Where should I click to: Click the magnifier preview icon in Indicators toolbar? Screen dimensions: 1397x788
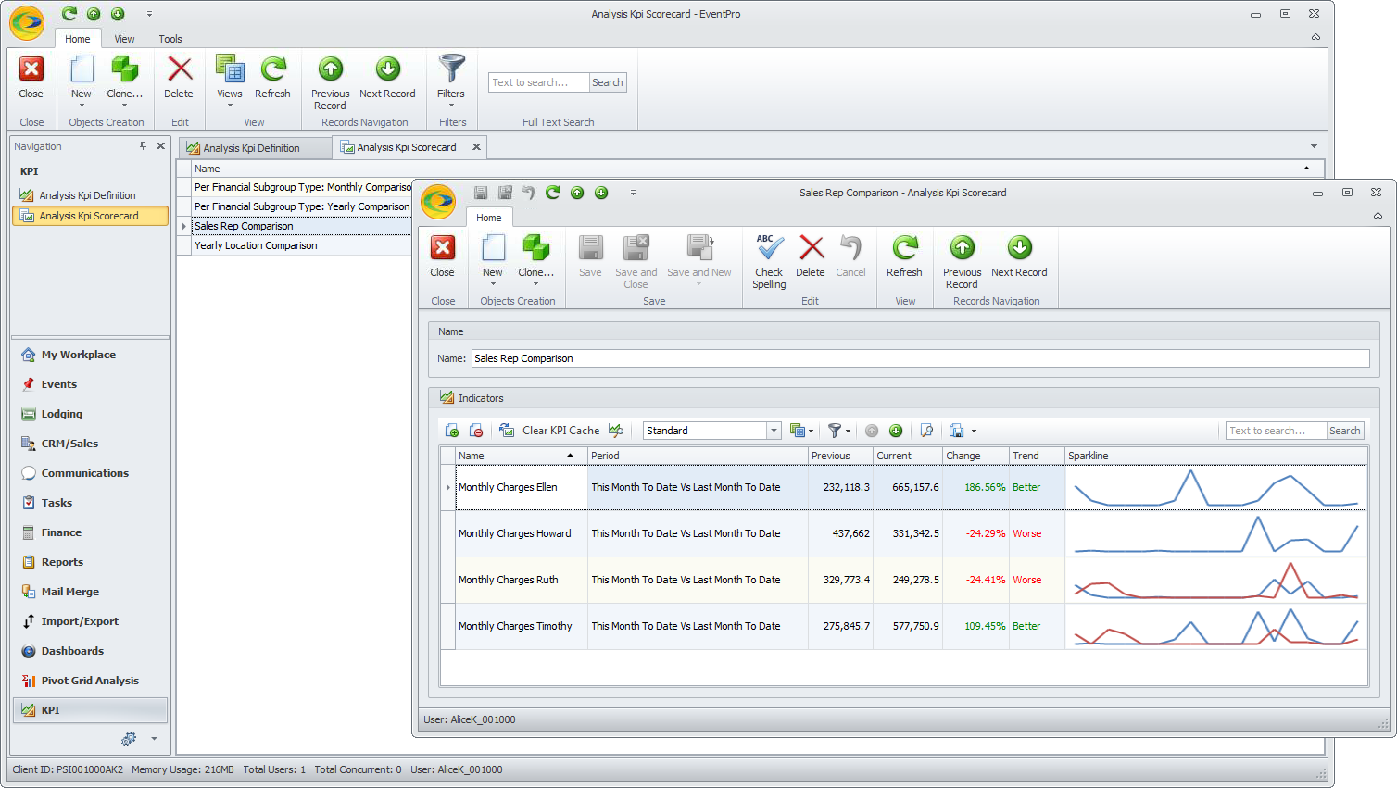coord(926,431)
